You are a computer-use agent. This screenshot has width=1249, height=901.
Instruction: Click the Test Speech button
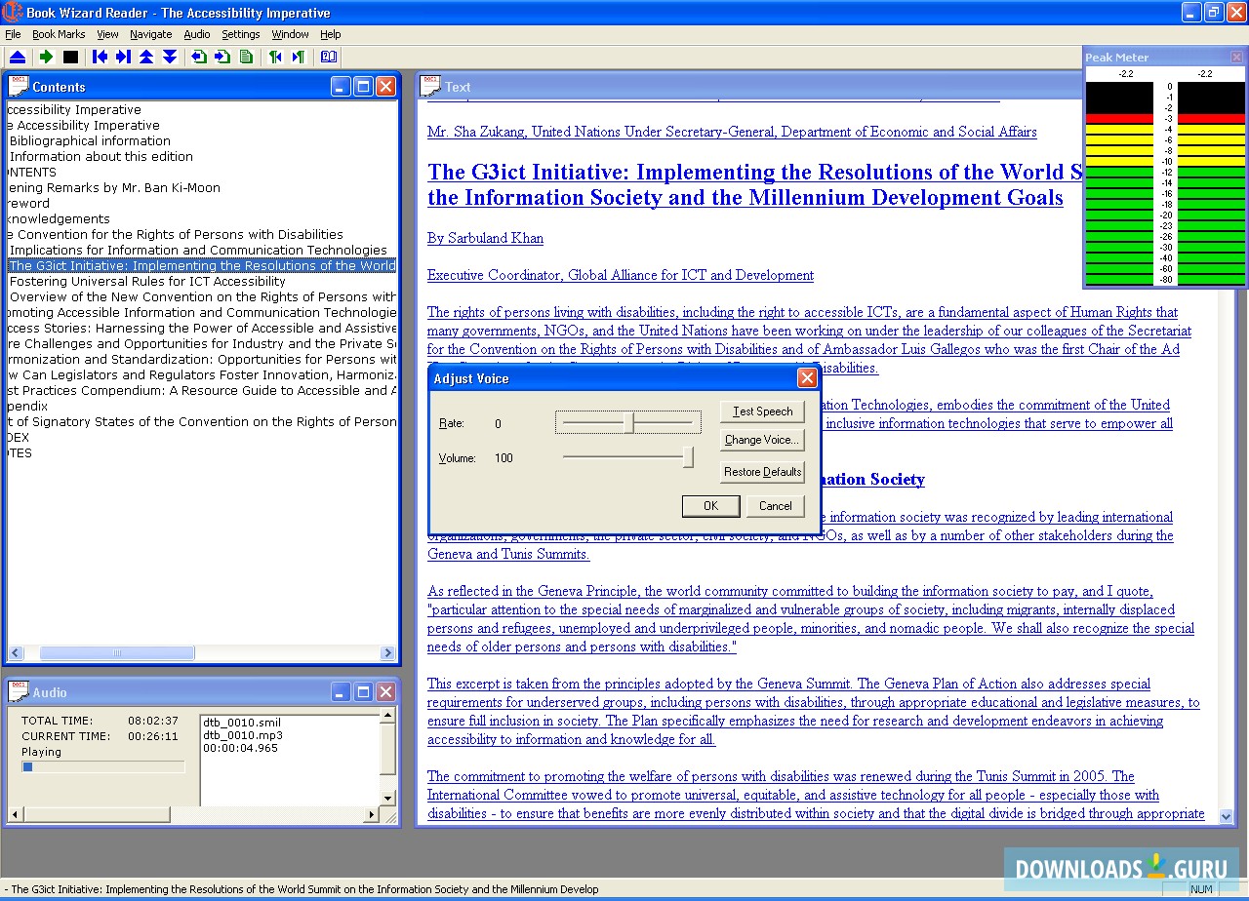click(x=762, y=411)
